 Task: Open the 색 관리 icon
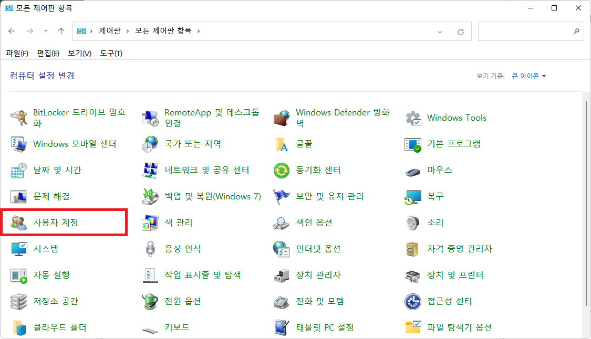(x=150, y=223)
